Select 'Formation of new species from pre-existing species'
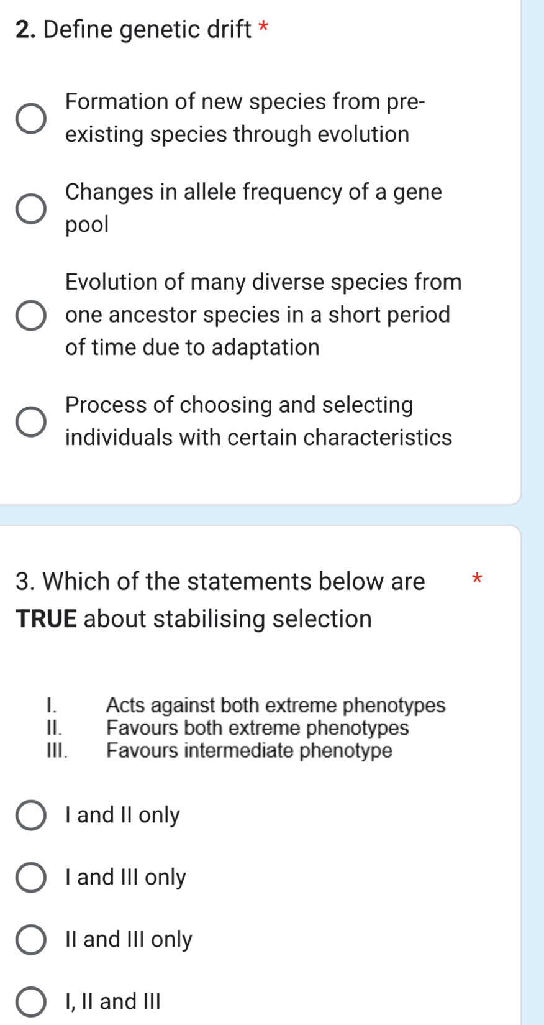This screenshot has height=1025, width=544. [30, 117]
